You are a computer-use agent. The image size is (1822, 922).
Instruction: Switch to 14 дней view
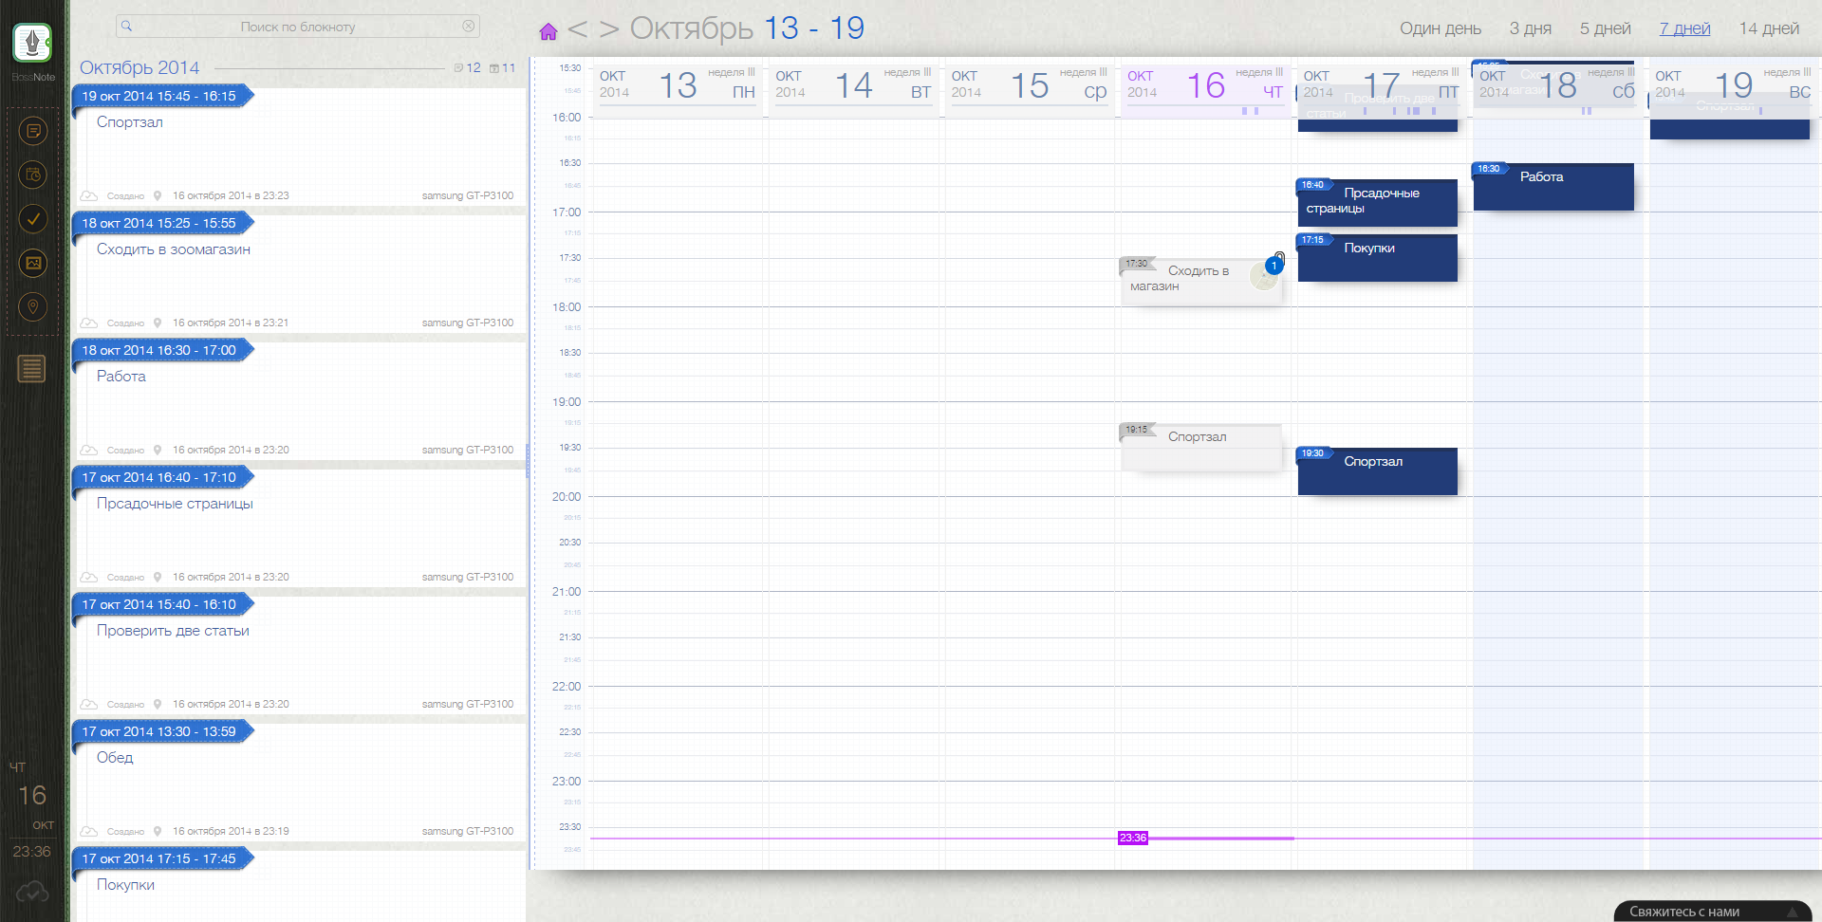pyautogui.click(x=1768, y=28)
